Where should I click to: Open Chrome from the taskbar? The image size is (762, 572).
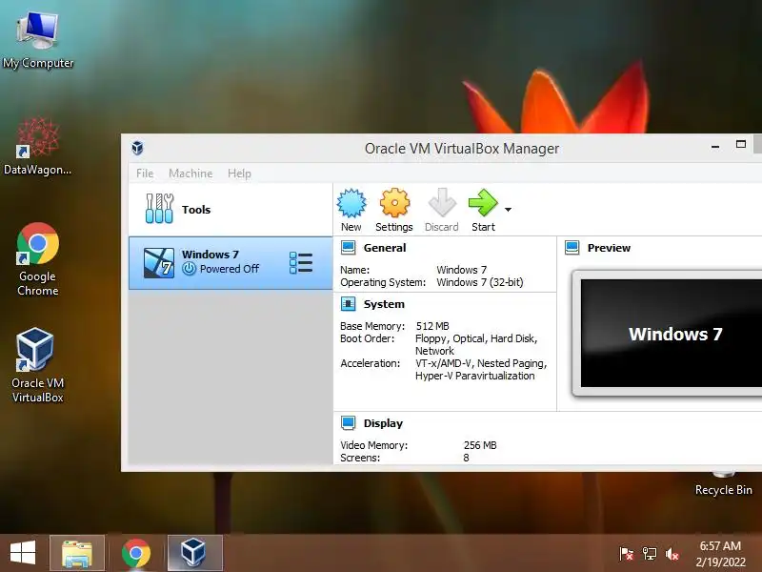point(136,554)
